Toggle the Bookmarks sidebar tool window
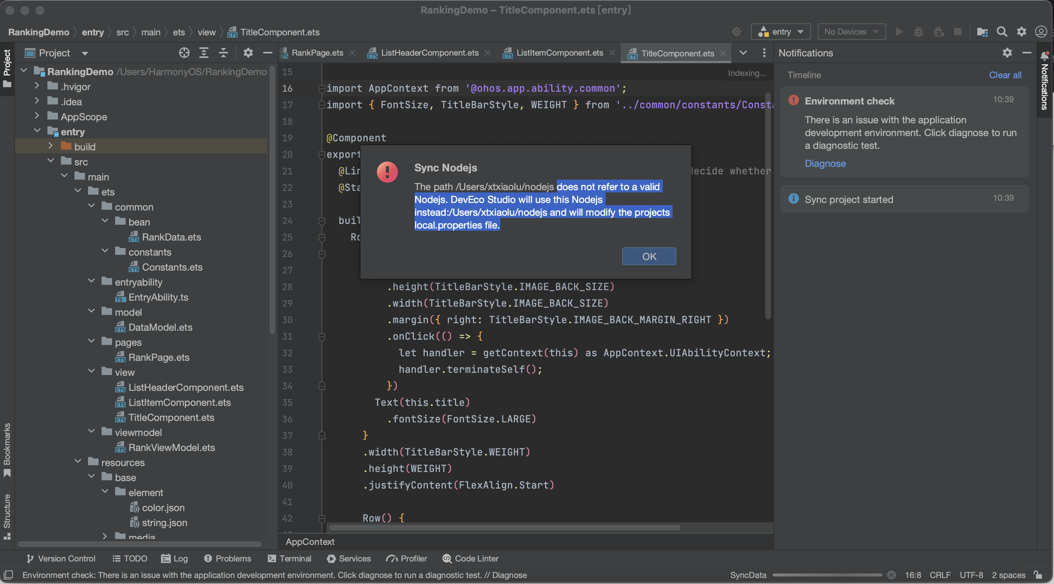 click(7, 450)
